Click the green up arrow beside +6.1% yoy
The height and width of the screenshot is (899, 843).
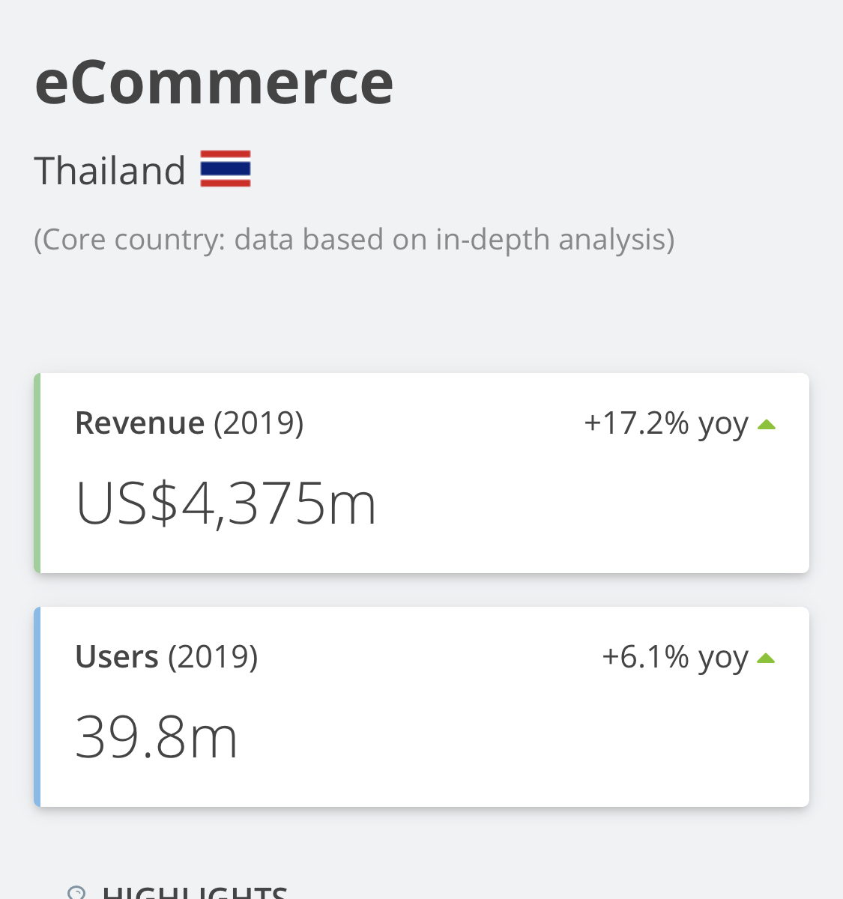[766, 659]
